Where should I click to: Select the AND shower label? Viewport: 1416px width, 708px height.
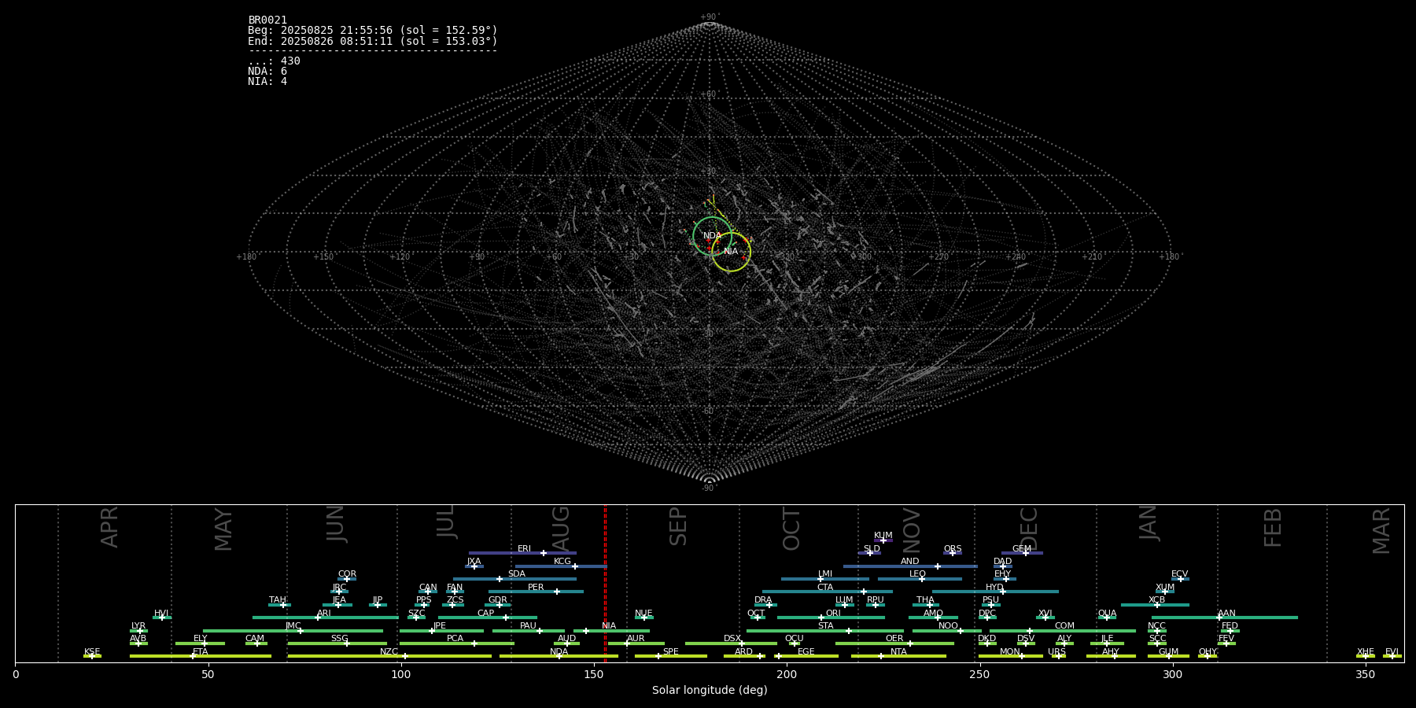point(910,562)
